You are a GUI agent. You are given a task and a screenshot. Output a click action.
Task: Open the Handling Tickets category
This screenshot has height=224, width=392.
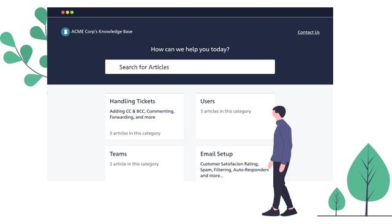132,101
